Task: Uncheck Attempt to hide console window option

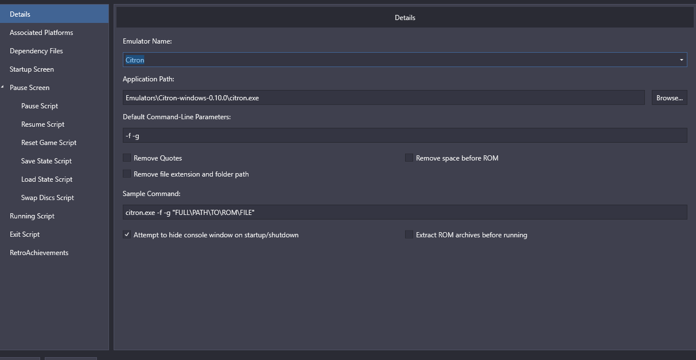Action: coord(127,234)
